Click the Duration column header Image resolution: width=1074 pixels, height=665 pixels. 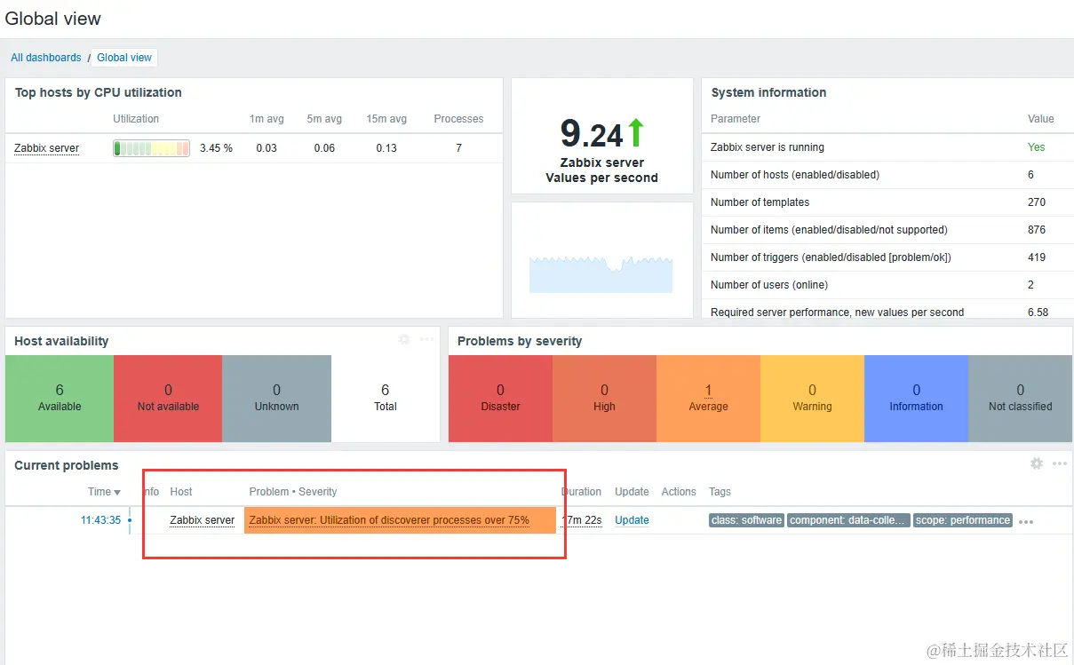[582, 492]
